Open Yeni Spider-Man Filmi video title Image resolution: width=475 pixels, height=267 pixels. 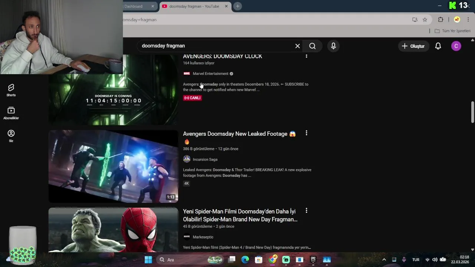240,215
